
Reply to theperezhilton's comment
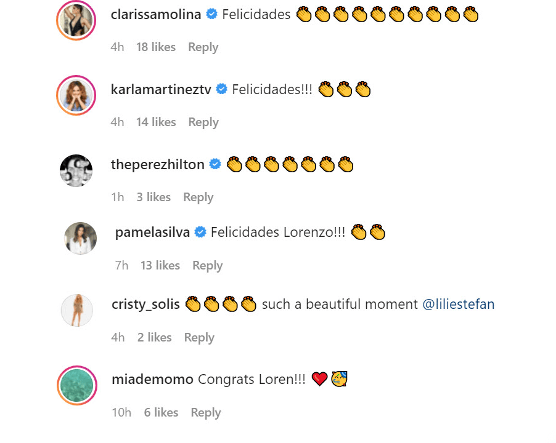198,197
